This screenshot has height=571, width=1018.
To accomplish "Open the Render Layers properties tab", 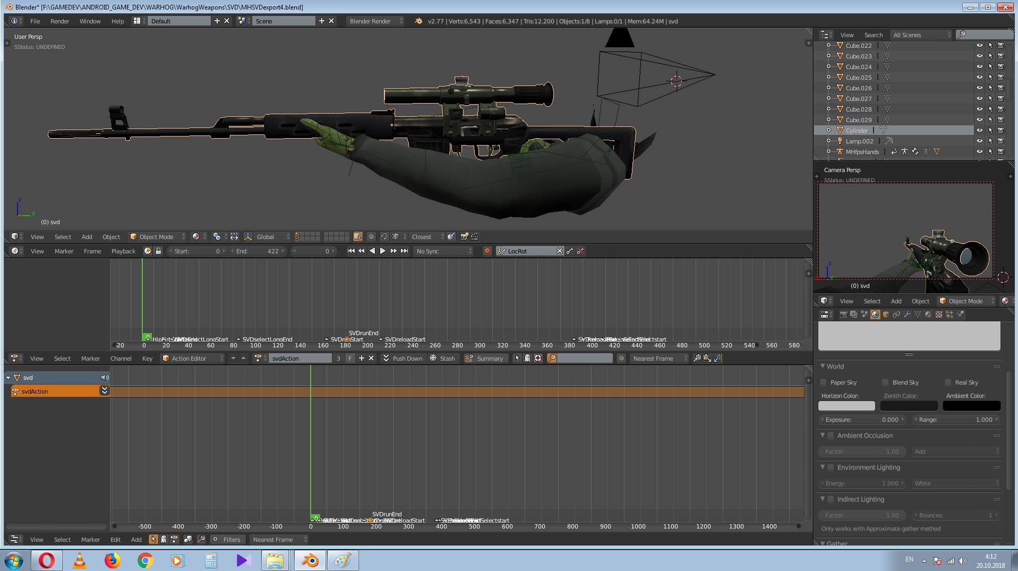I will pos(854,314).
